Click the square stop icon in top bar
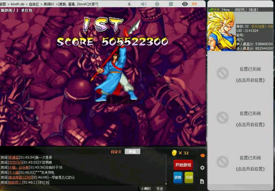The height and width of the screenshot is (191, 275). 171,4
